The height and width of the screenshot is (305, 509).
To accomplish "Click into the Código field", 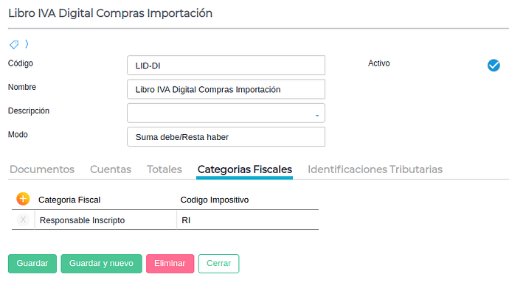I will point(226,66).
